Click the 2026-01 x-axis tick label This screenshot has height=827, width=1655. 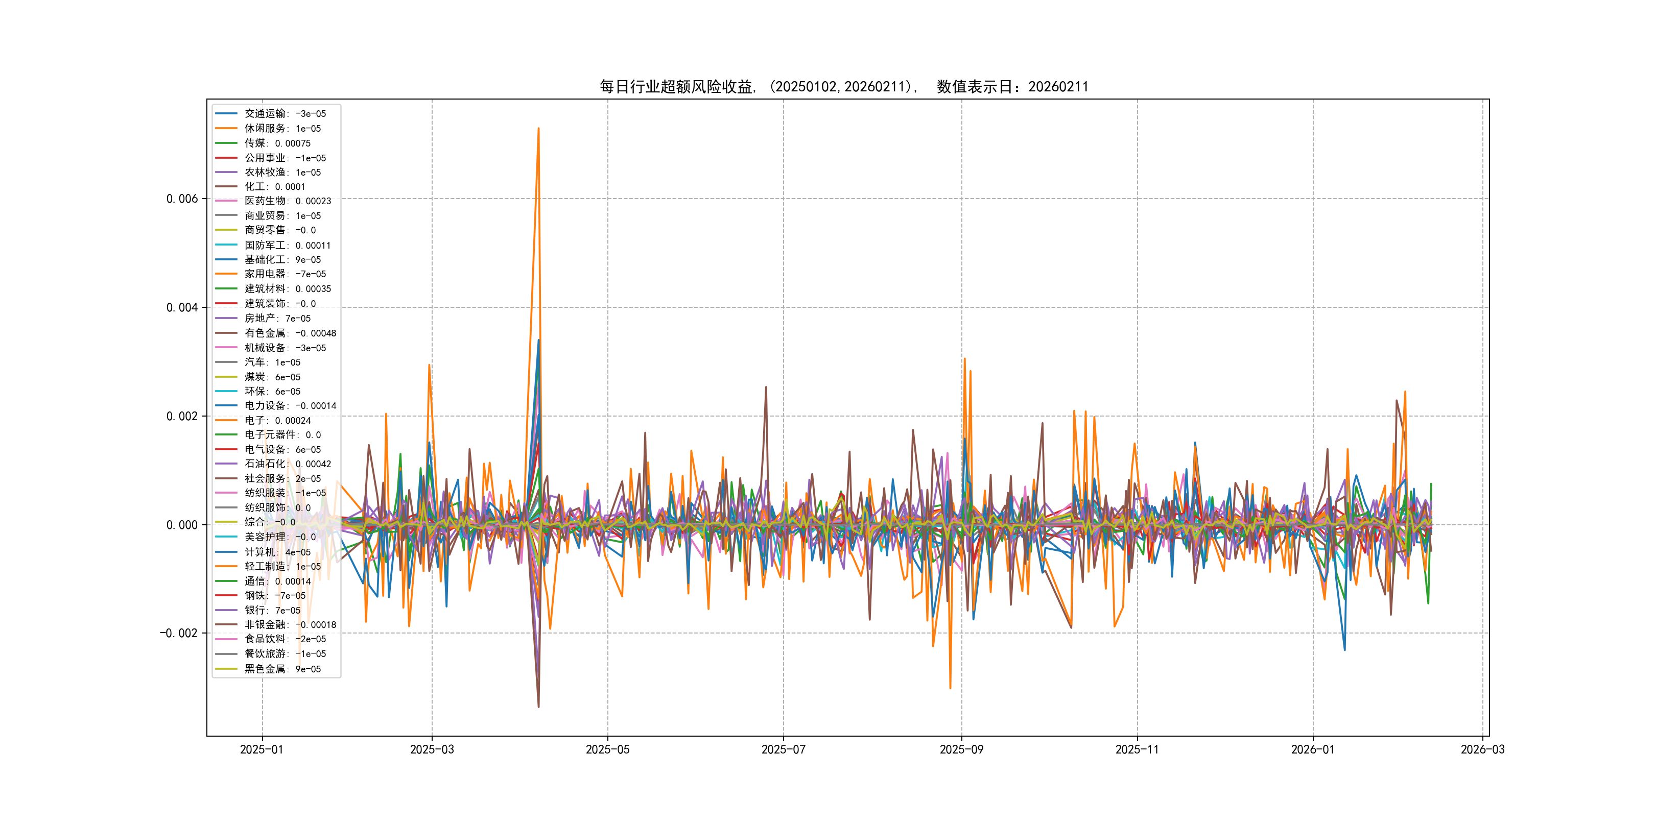coord(1313,749)
